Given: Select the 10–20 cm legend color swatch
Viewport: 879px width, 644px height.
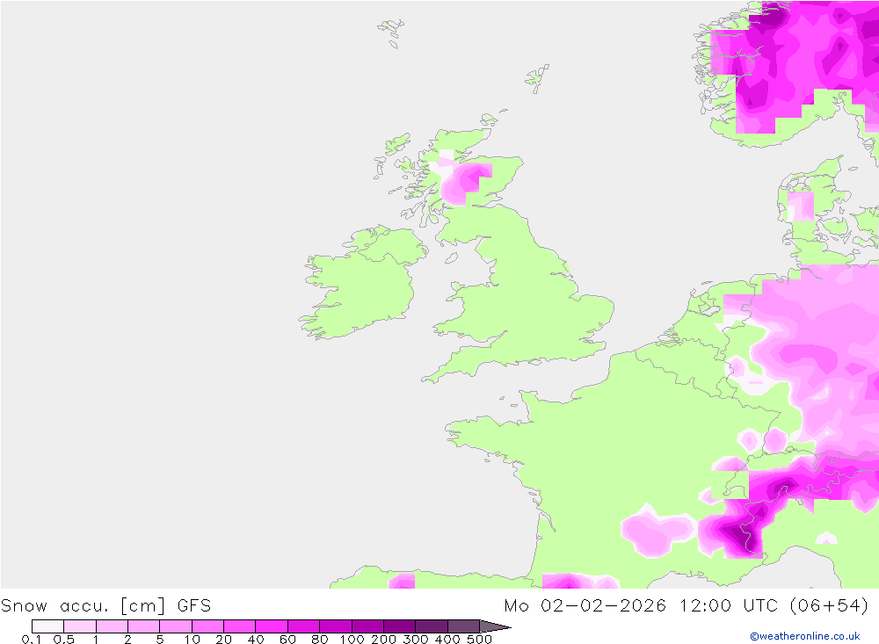Looking at the screenshot, I should point(207,626).
